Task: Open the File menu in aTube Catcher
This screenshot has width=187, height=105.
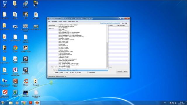Action: point(49,21)
